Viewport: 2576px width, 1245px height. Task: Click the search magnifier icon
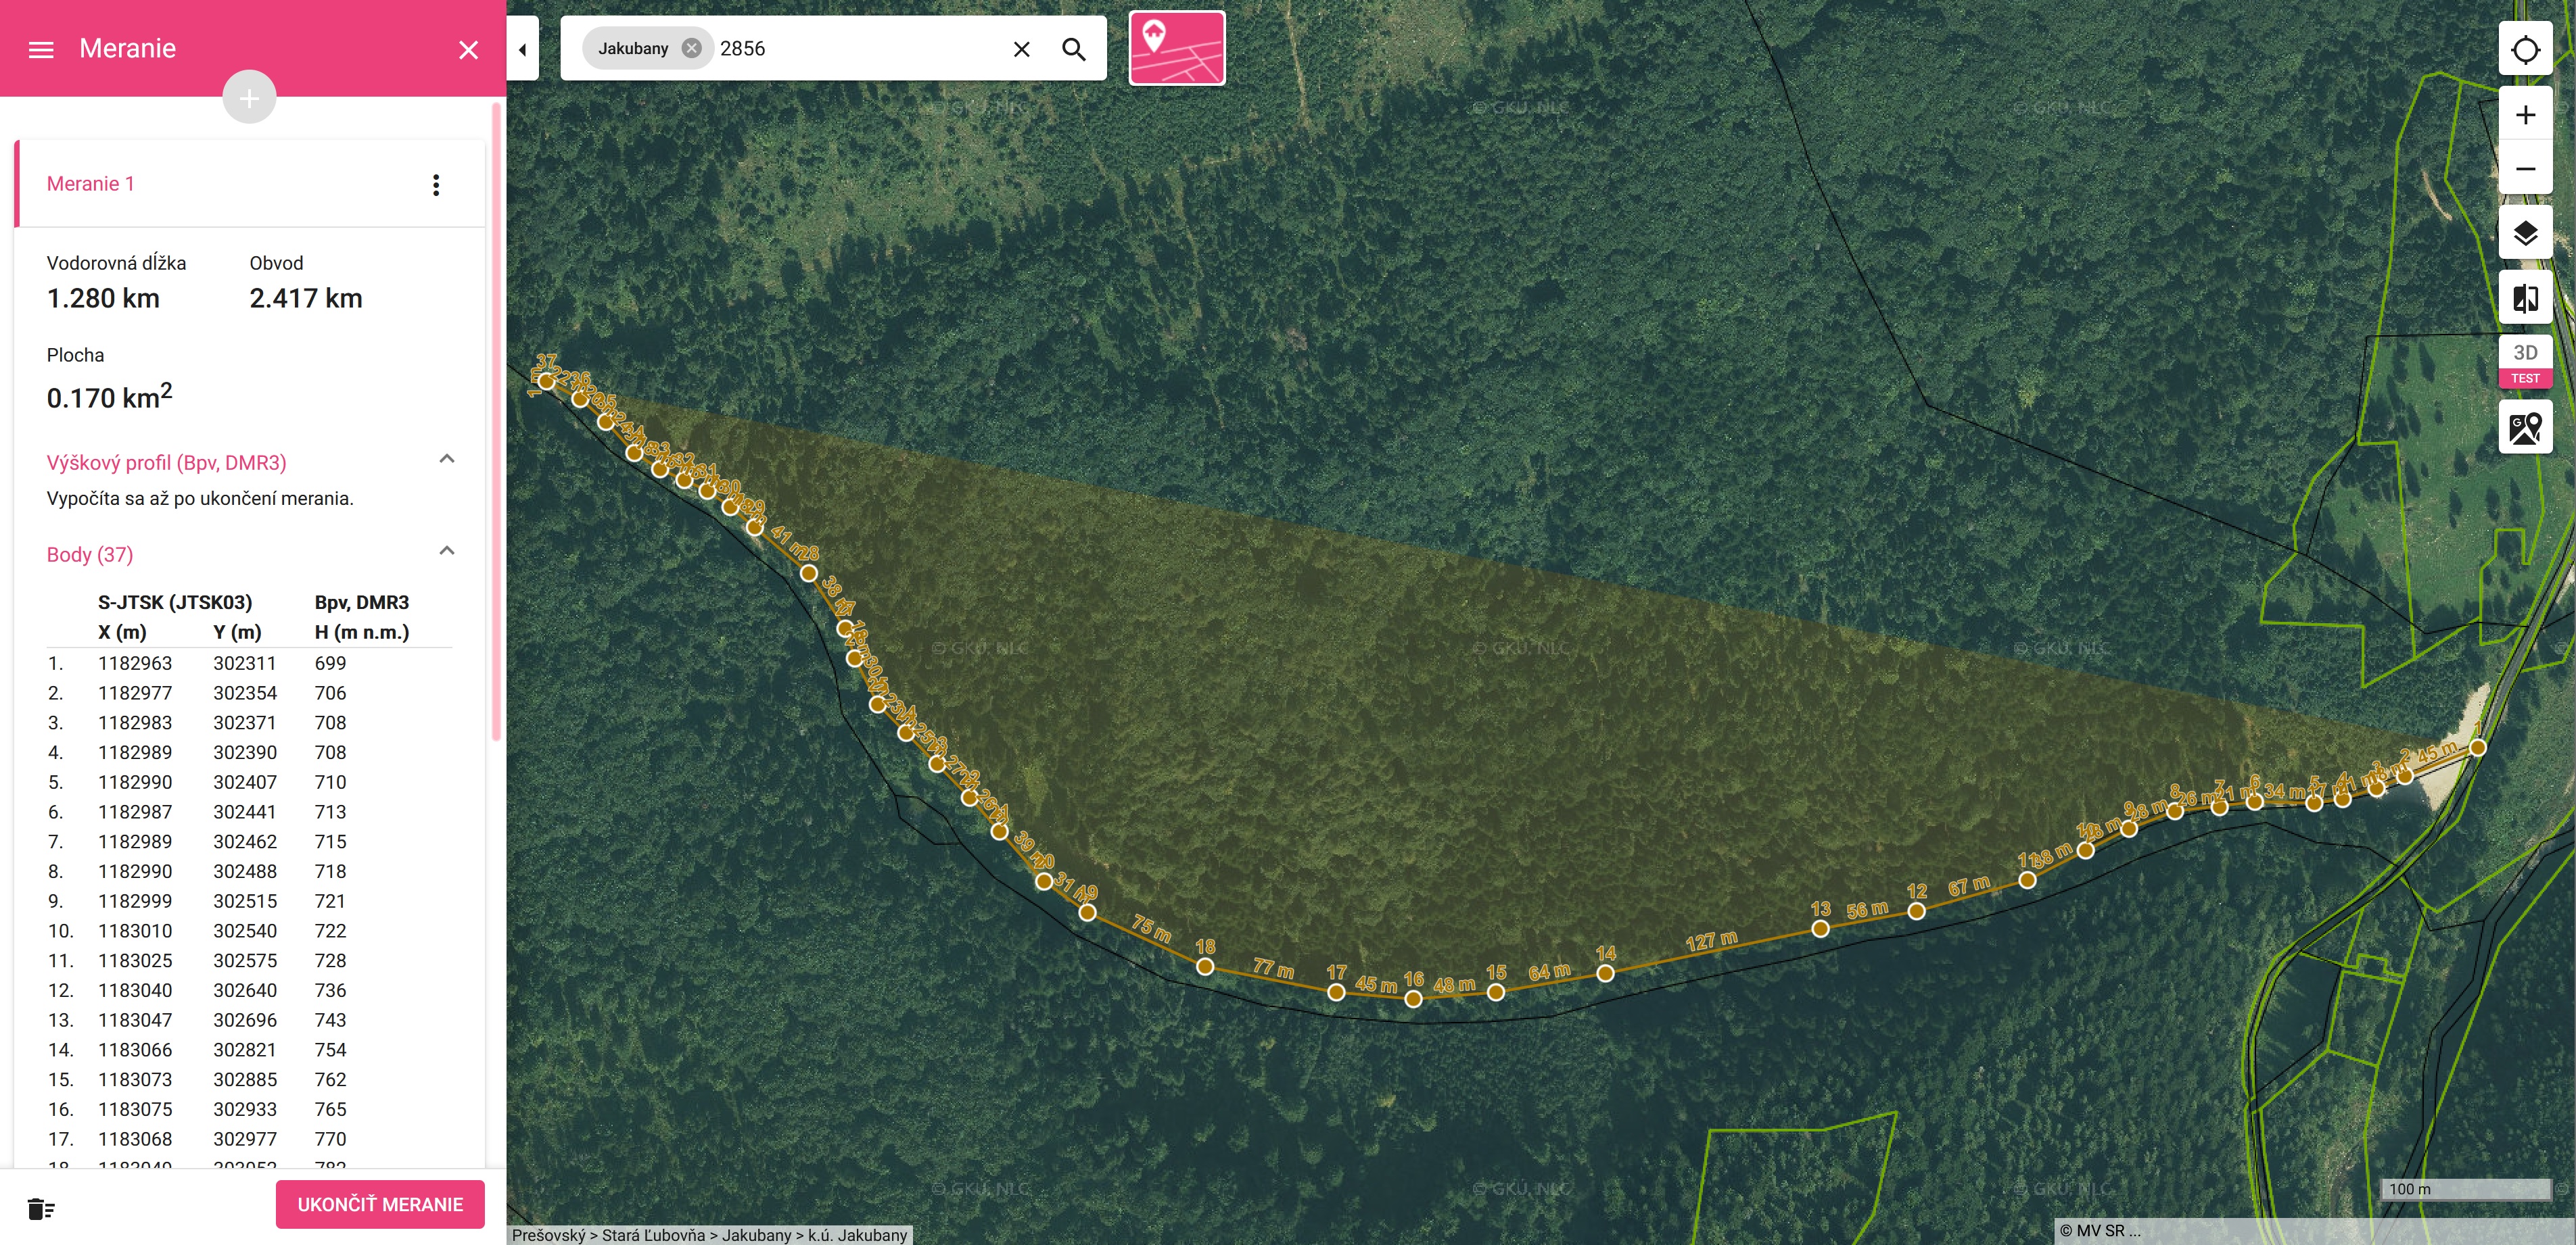[1073, 49]
